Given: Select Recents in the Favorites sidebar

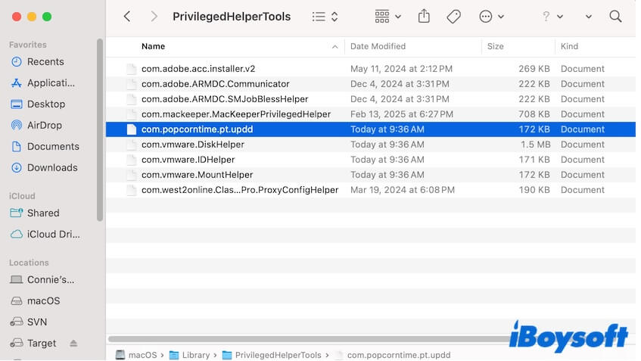Looking at the screenshot, I should (x=45, y=61).
